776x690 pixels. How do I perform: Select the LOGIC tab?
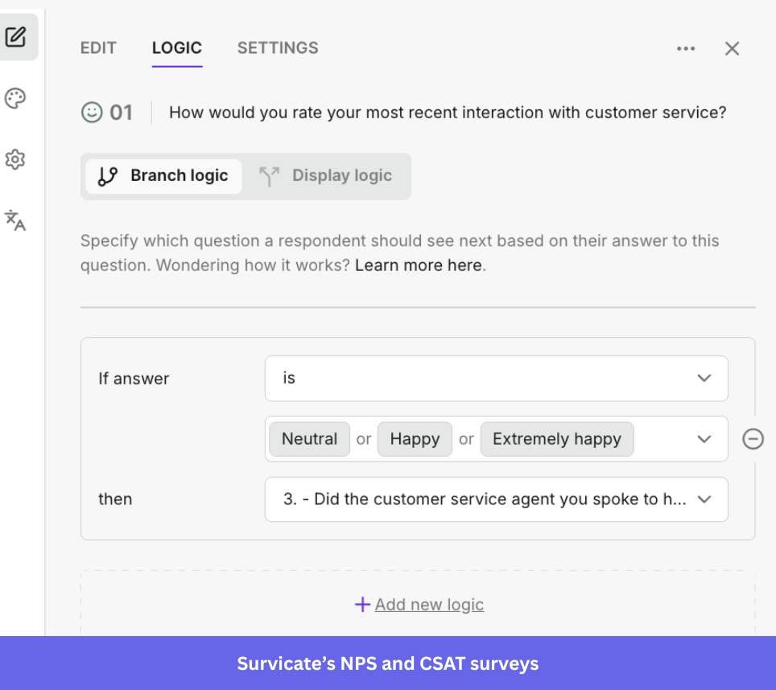pyautogui.click(x=177, y=48)
